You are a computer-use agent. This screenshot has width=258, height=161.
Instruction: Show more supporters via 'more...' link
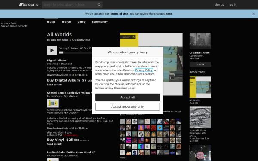(123, 158)
